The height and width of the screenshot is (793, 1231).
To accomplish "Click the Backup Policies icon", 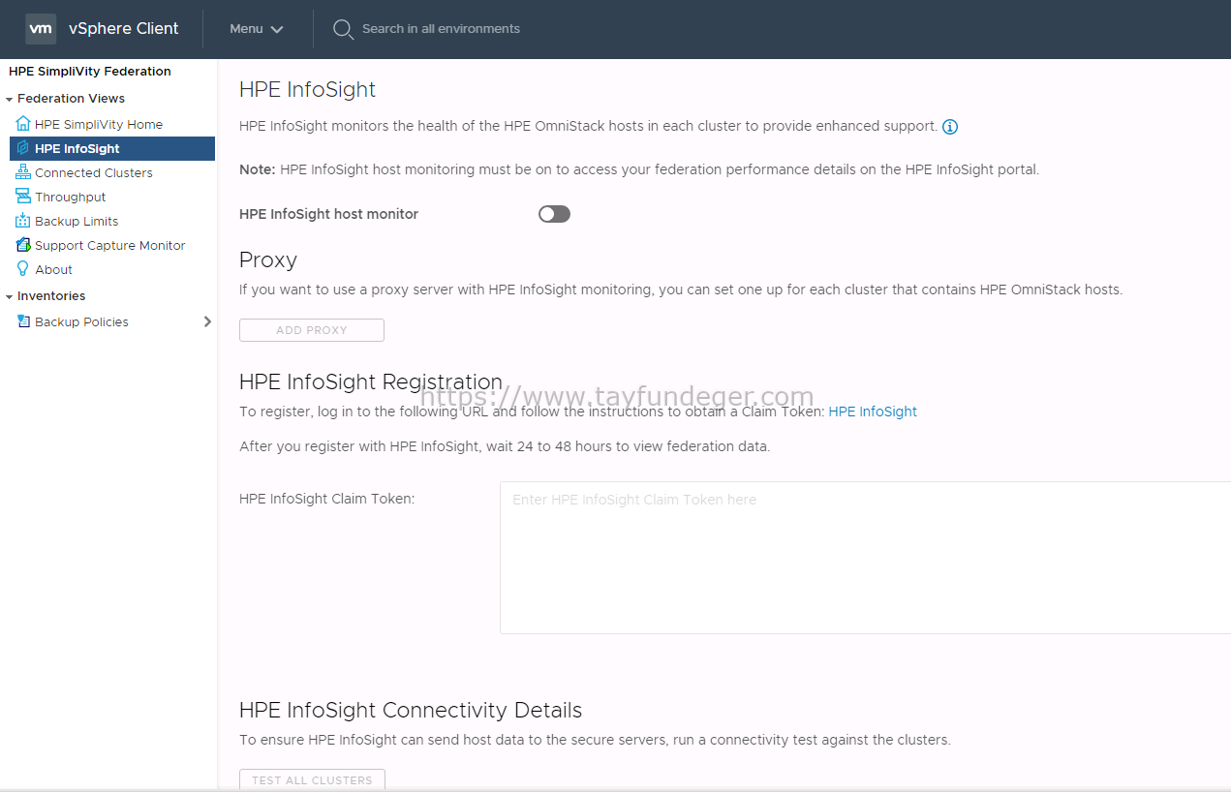I will (23, 321).
